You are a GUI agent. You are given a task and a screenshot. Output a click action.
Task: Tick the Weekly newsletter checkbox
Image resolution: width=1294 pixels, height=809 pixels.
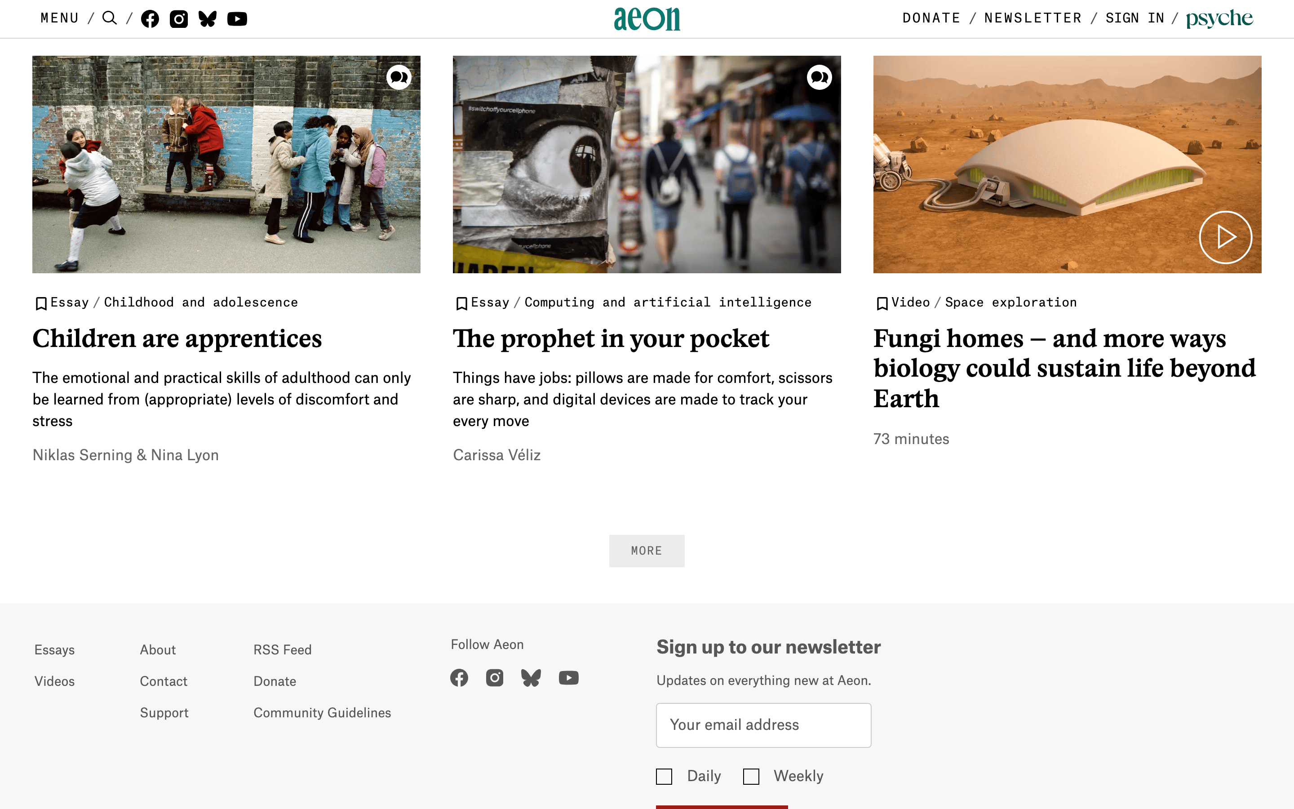coord(751,776)
